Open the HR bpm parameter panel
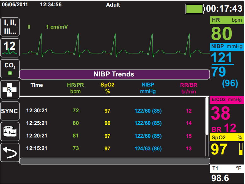The width and height of the screenshot is (245, 184). click(227, 29)
